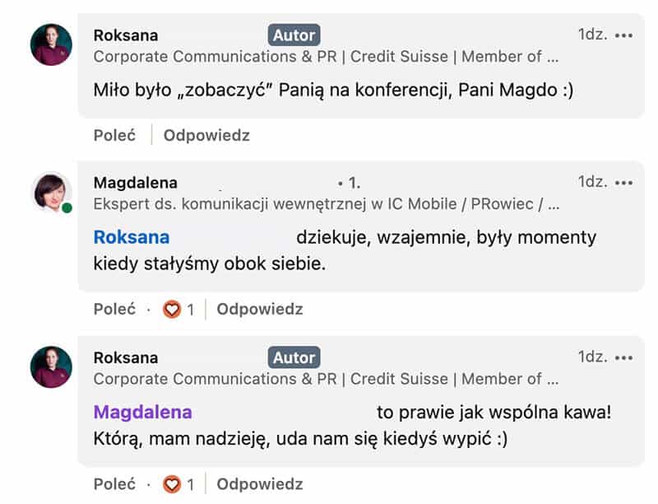This screenshot has height=504, width=658.
Task: Open Roksana's profile picture in first comment
Action: [x=51, y=44]
